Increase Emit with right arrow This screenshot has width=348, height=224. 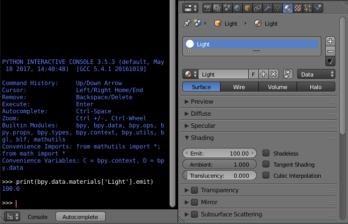[x=253, y=153]
